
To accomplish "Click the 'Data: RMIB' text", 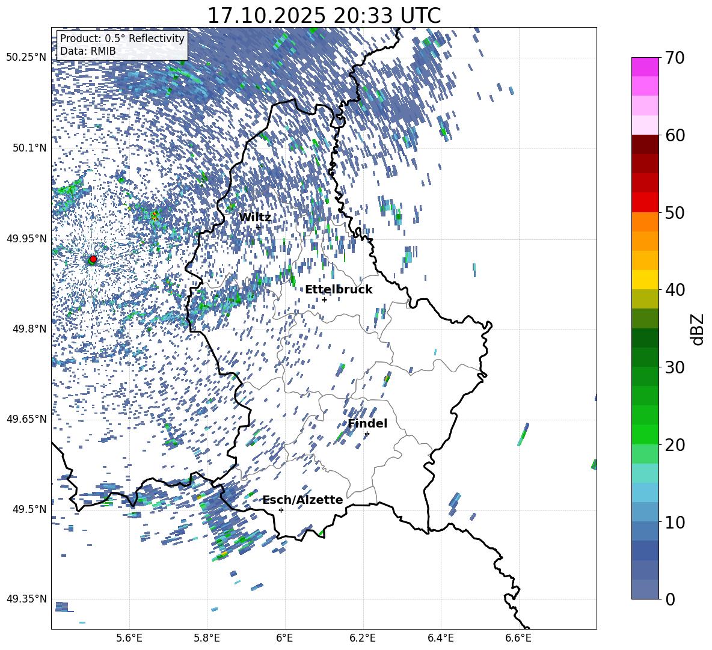I will pyautogui.click(x=88, y=51).
